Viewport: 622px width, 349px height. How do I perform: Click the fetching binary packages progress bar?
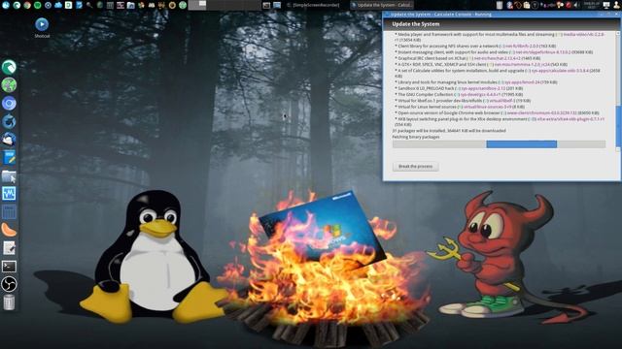click(499, 144)
